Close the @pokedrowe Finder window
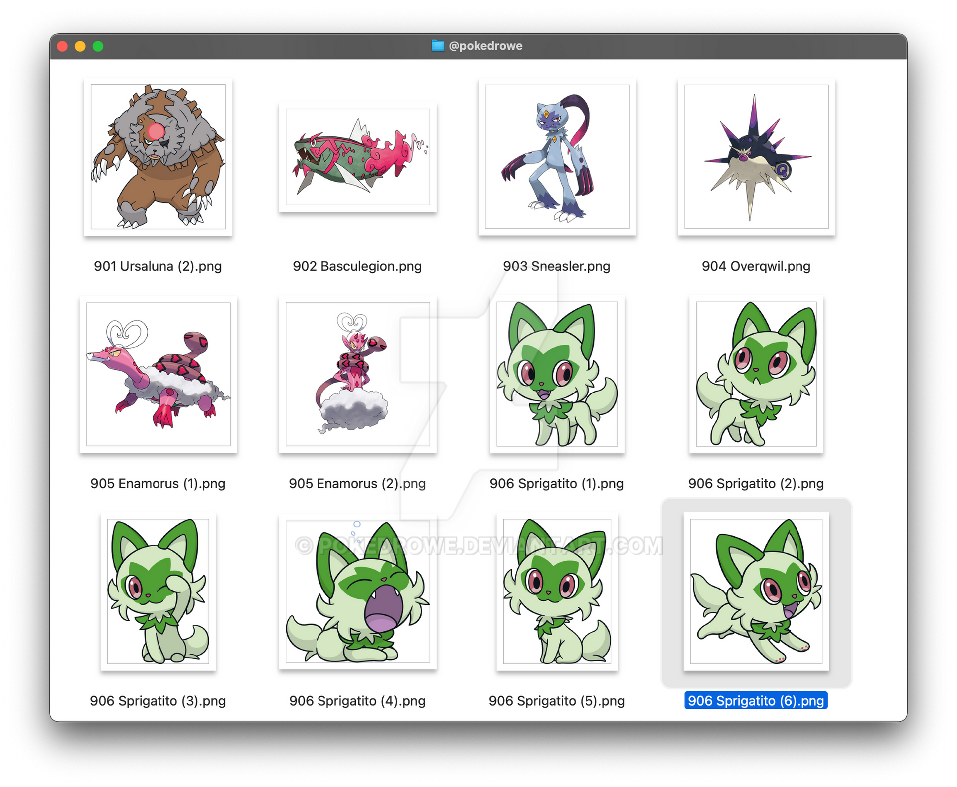The width and height of the screenshot is (957, 787). tap(62, 46)
